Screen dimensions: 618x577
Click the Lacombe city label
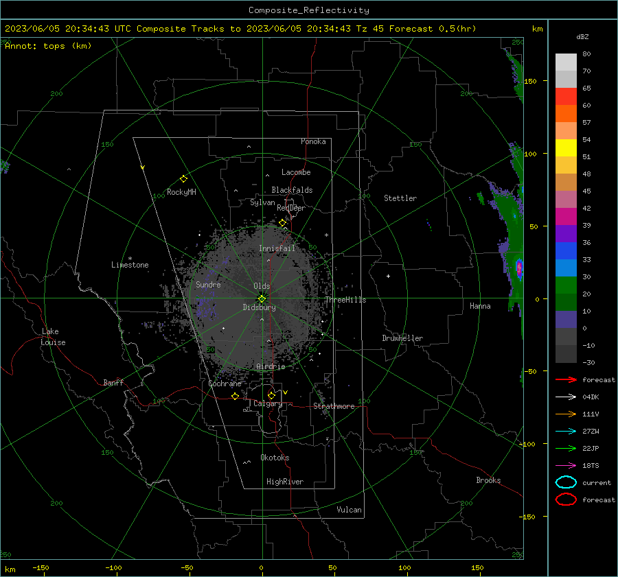pos(296,172)
